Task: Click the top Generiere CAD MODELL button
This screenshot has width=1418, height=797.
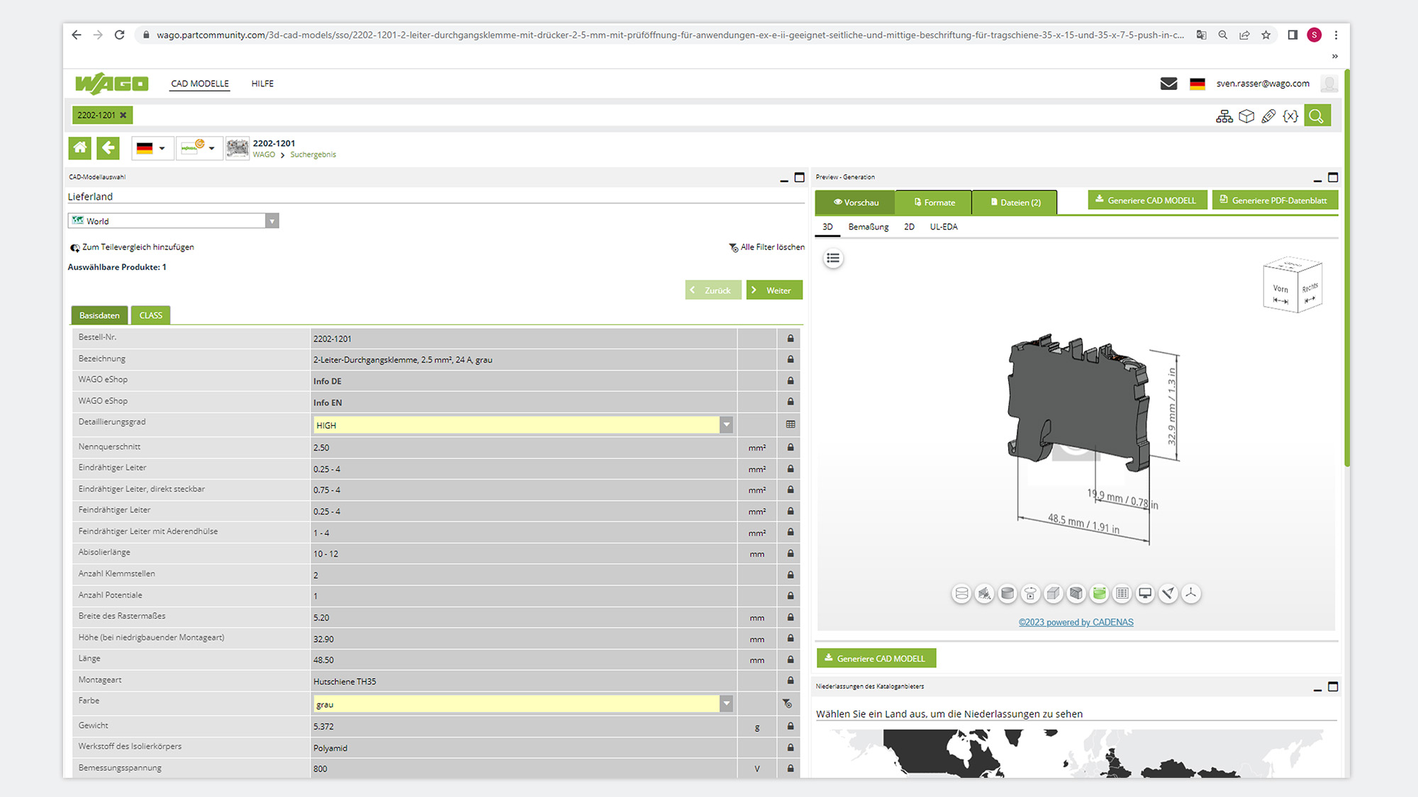Action: pos(1147,200)
